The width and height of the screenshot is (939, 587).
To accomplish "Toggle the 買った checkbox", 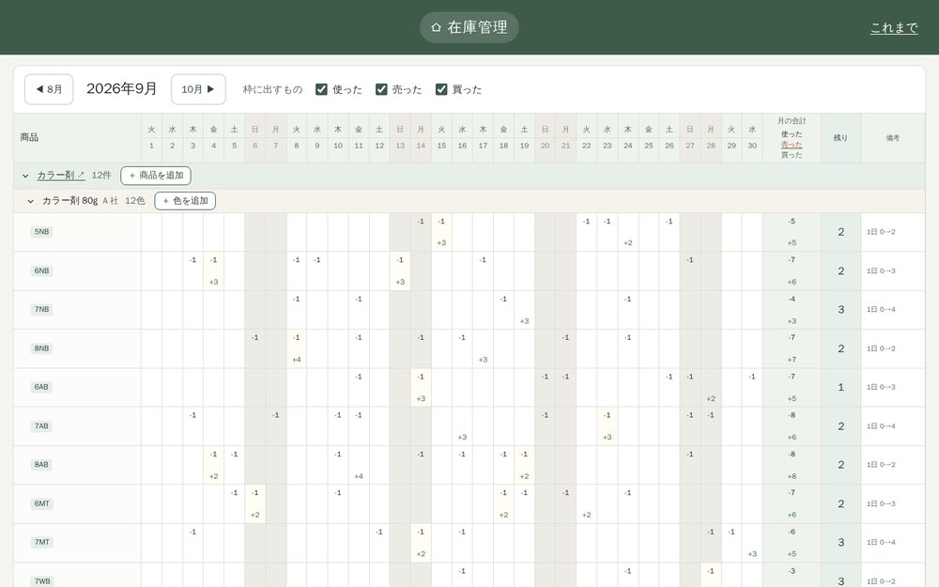I will tap(441, 89).
